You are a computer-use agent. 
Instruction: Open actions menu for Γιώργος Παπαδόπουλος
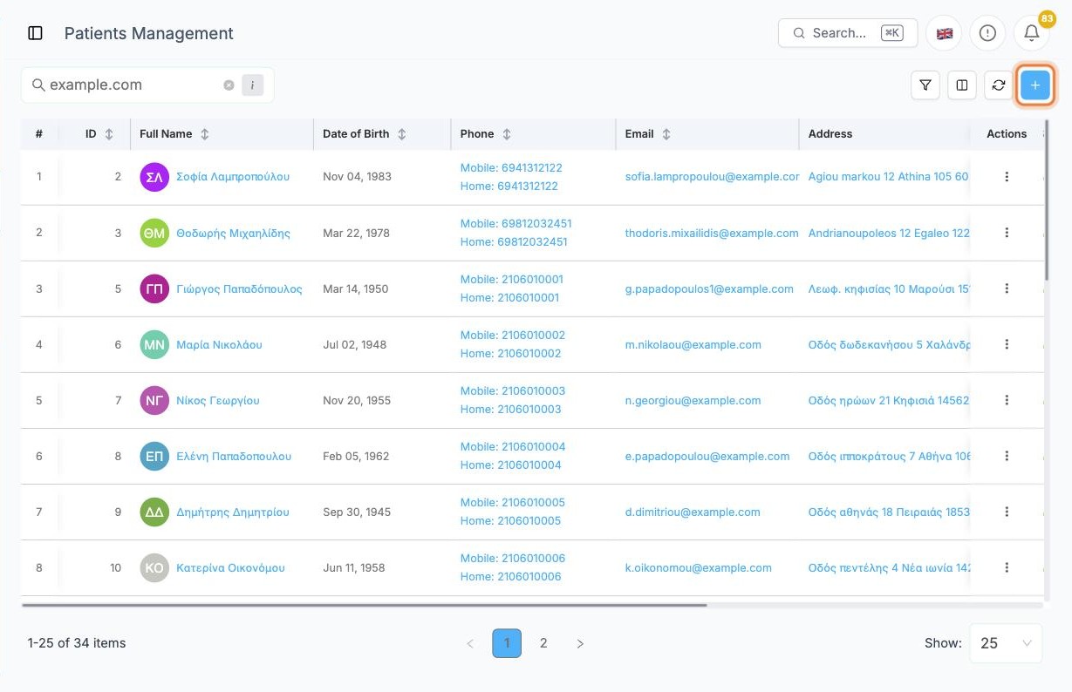[x=1007, y=288]
